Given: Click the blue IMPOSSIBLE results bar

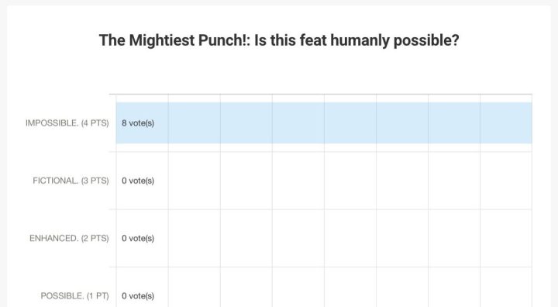Looking at the screenshot, I should pos(324,122).
